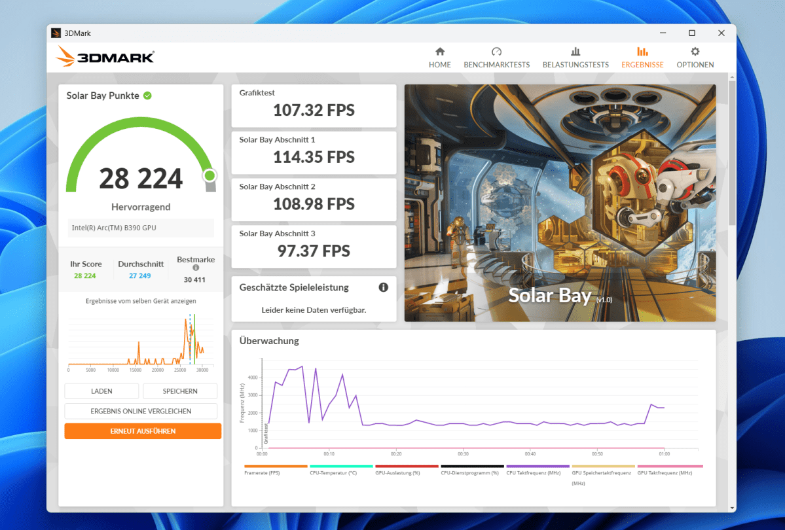Click the vertical scrollbar thumb
This screenshot has width=785, height=530.
coord(732,152)
